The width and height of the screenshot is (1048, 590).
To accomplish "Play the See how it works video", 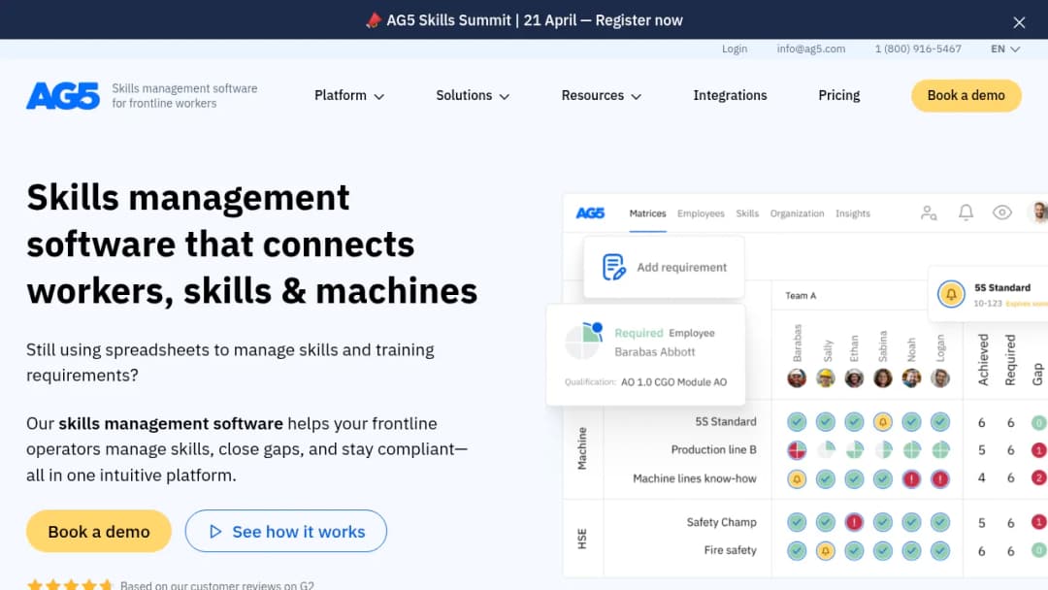I will point(286,531).
